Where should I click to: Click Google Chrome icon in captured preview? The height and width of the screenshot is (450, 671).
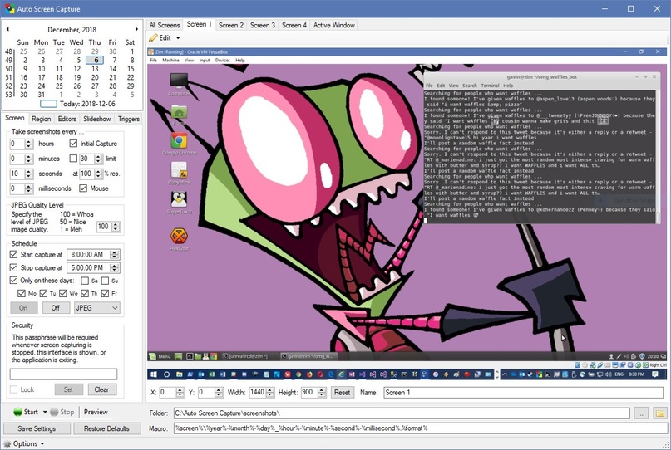click(179, 141)
